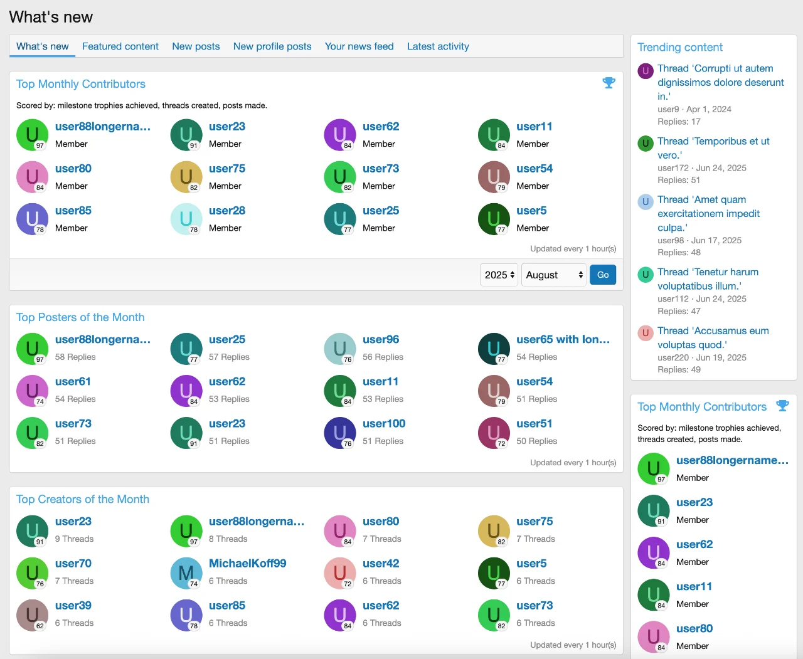Switch to the Featured content tab
The image size is (803, 659).
coord(120,46)
